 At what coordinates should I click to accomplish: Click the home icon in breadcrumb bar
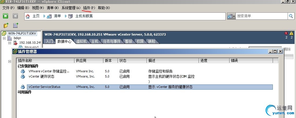[28, 16]
